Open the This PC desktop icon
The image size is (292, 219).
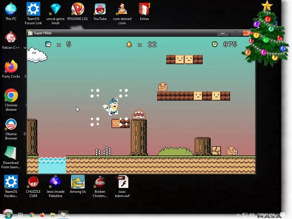tap(11, 11)
